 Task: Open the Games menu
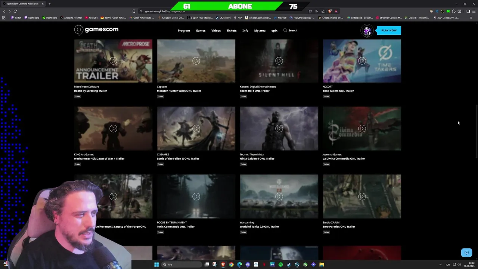pyautogui.click(x=201, y=31)
